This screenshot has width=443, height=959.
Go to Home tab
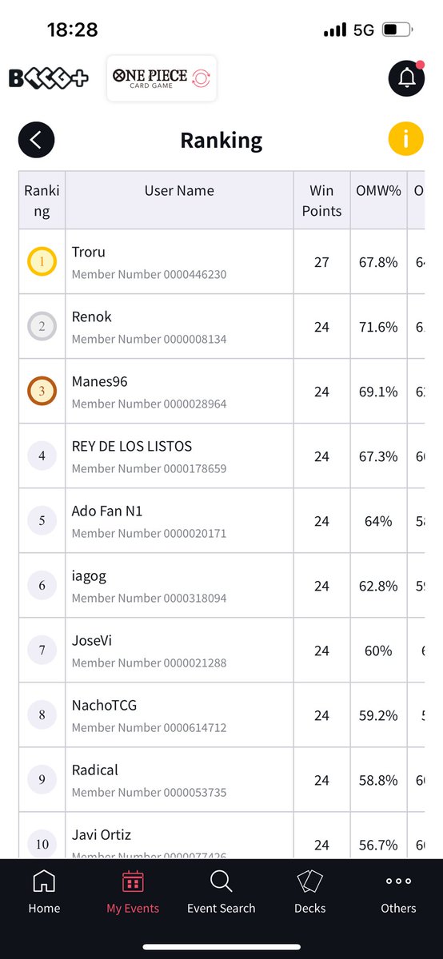coord(44,892)
